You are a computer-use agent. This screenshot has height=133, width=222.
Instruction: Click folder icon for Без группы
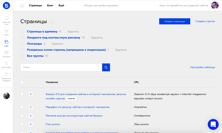(23, 56)
